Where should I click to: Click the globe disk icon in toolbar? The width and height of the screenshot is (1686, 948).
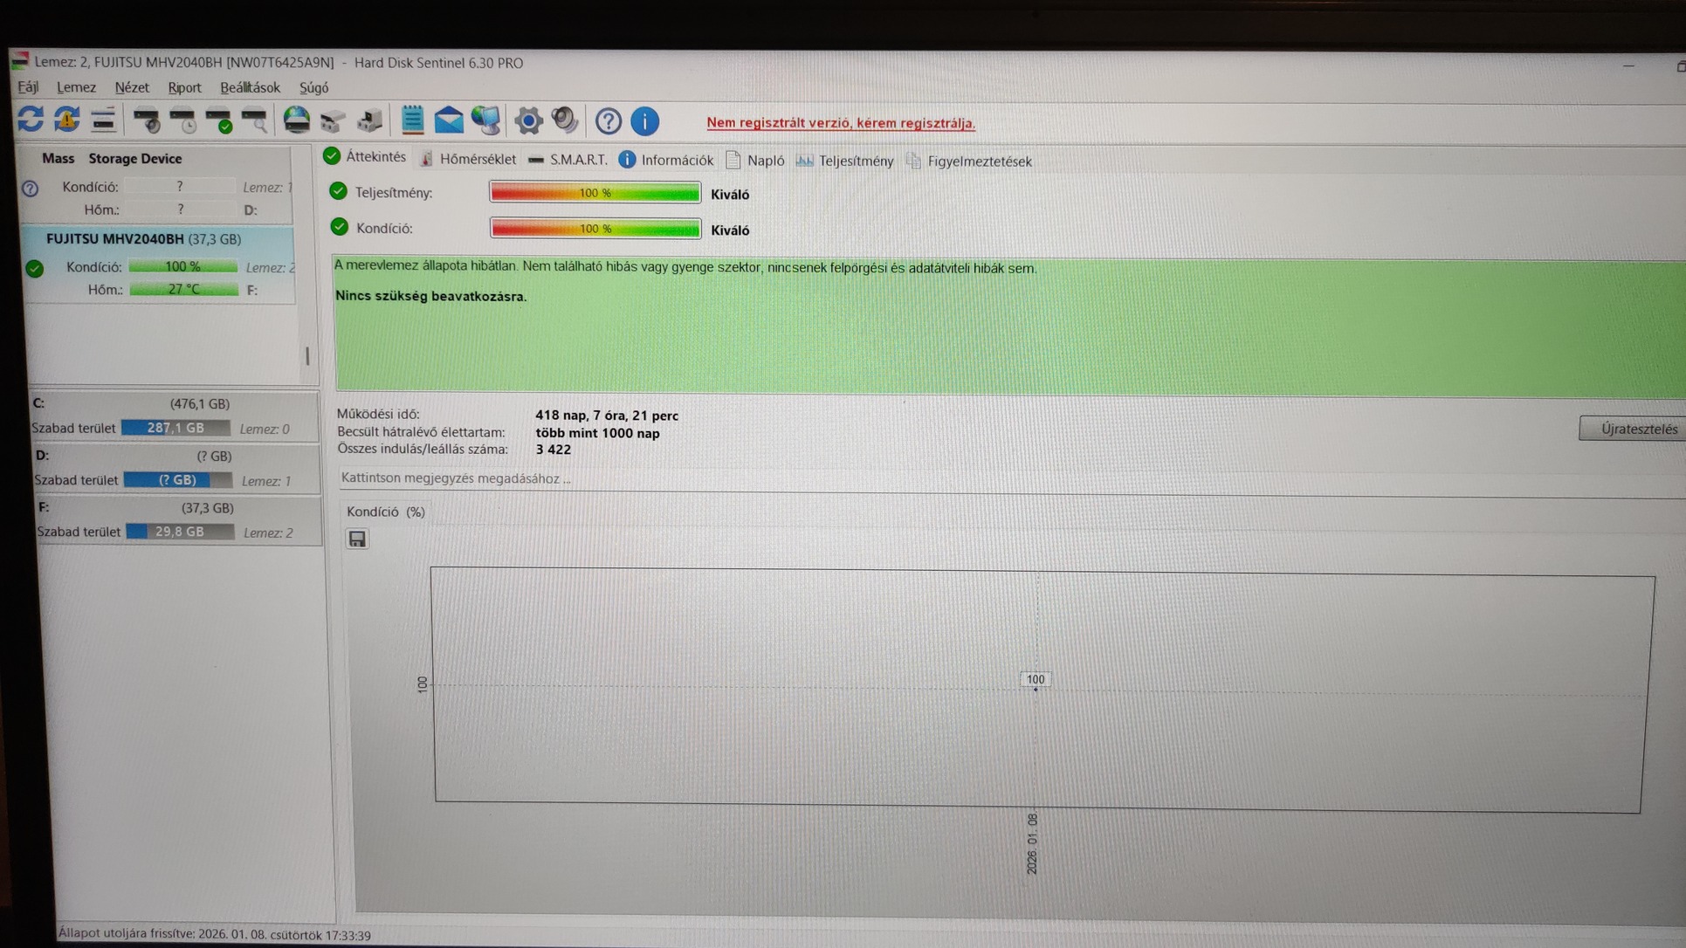[x=297, y=120]
